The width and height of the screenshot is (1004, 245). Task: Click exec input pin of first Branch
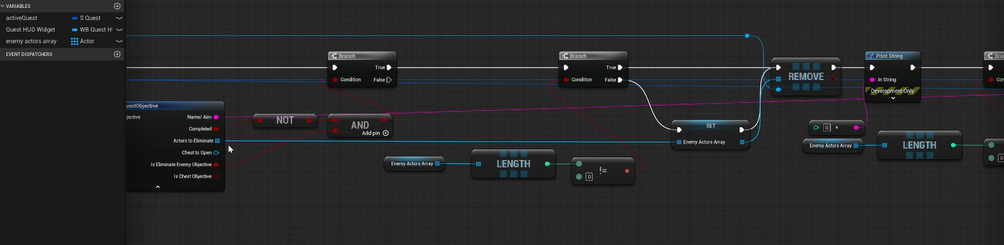pos(335,68)
